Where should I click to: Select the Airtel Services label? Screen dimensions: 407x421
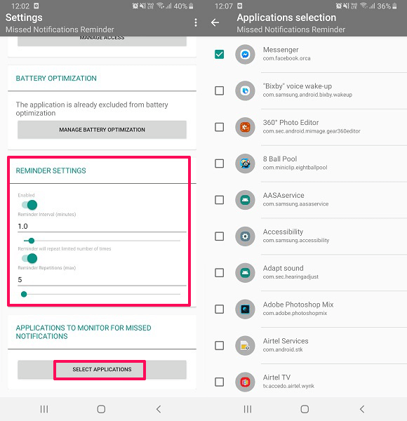[x=286, y=341]
